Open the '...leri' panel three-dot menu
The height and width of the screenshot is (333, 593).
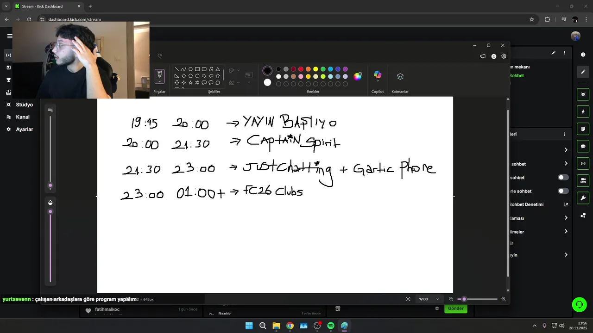tap(564, 134)
